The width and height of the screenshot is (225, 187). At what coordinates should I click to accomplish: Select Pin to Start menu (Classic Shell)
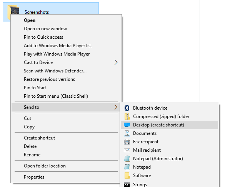(x=56, y=96)
